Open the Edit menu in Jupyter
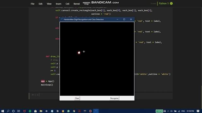The height and width of the screenshot is (113, 202). 41,4
